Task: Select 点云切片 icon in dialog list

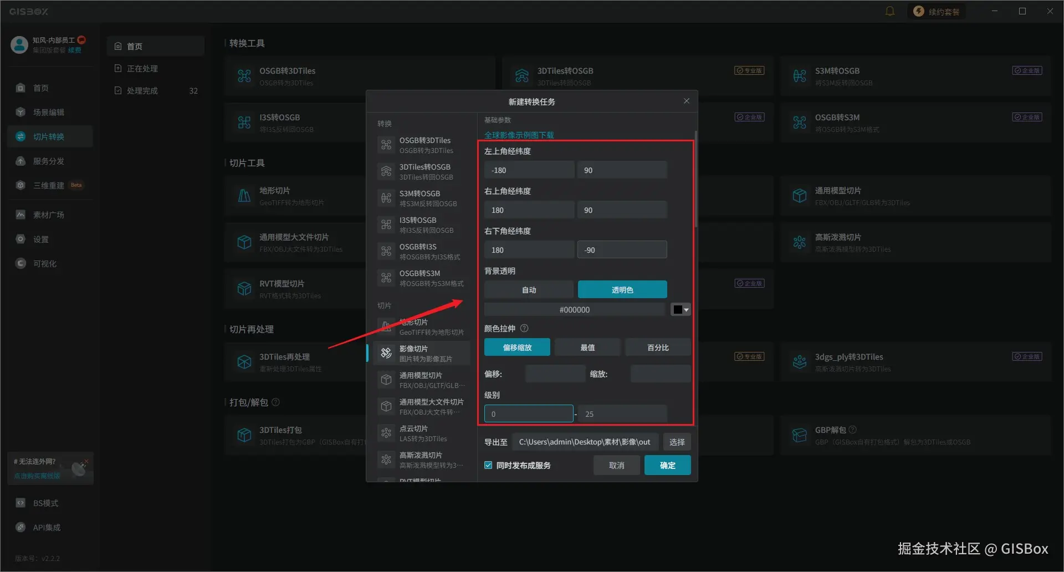Action: [x=386, y=433]
